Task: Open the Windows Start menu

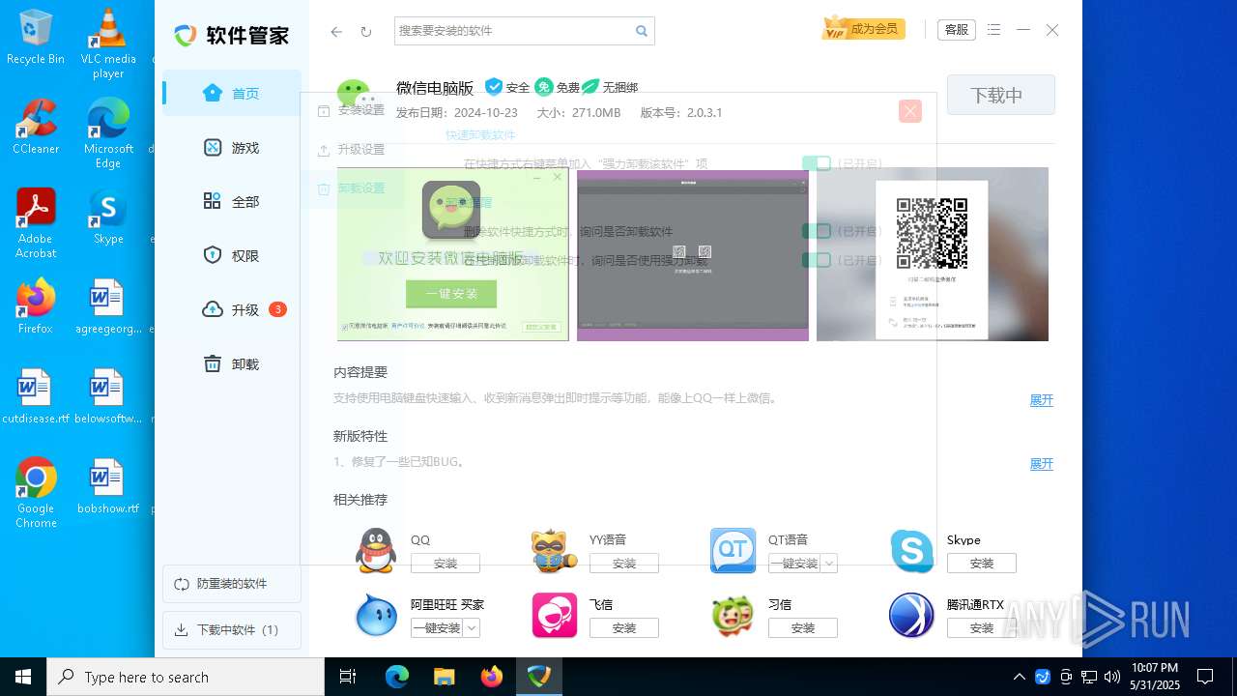Action: [23, 677]
